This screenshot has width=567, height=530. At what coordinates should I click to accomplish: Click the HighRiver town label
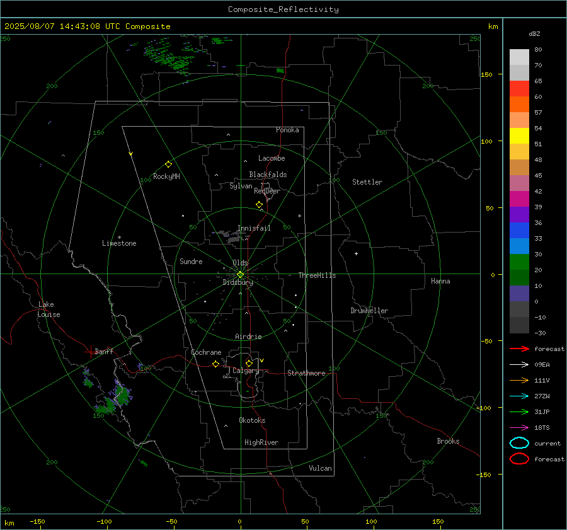[261, 442]
